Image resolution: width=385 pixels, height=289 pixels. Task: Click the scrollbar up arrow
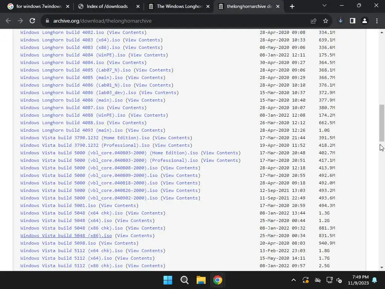pos(382,32)
